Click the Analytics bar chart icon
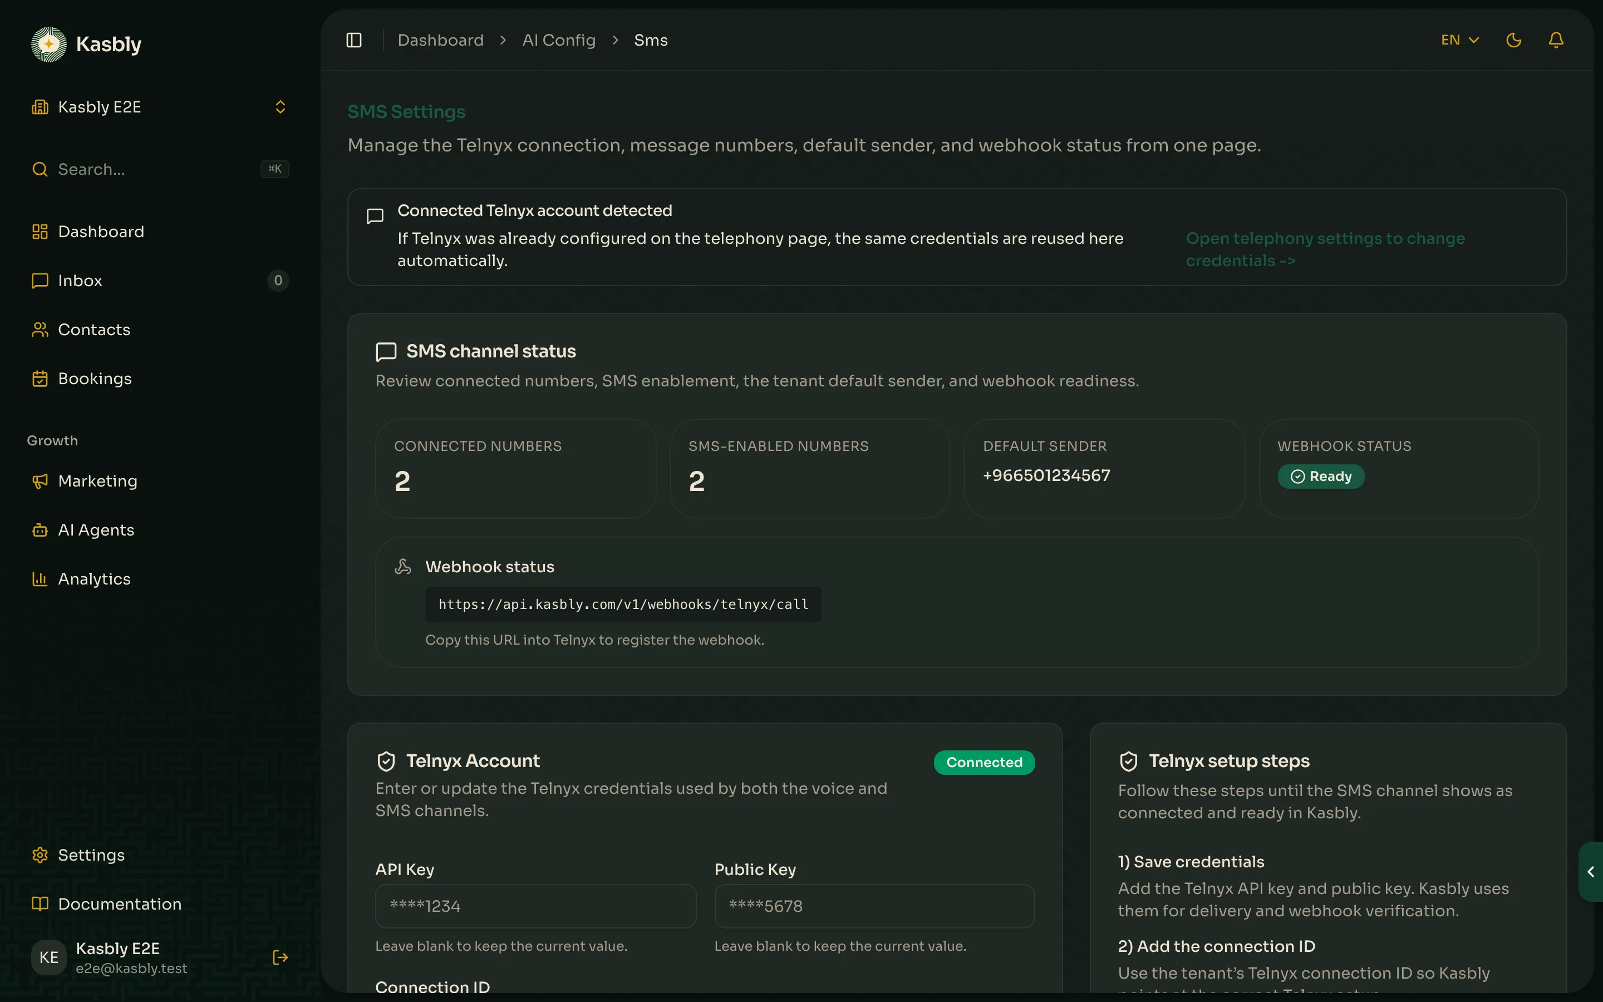This screenshot has width=1603, height=1002. [40, 578]
